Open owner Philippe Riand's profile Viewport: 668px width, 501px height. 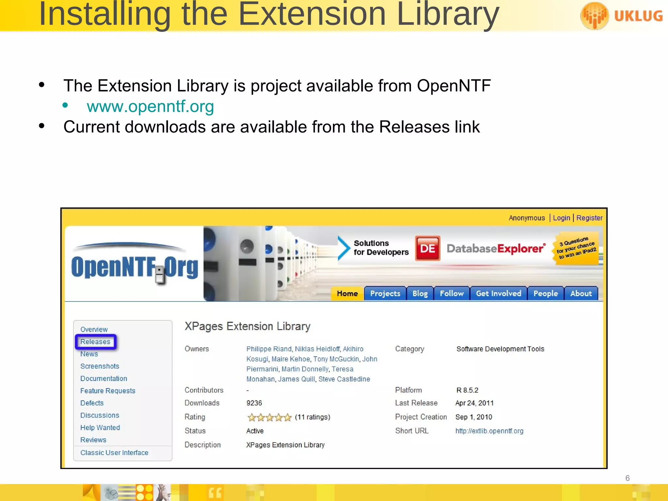point(269,349)
